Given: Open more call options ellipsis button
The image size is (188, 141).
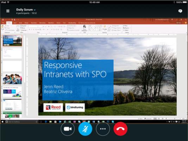Looking at the screenshot, I should [x=103, y=129].
